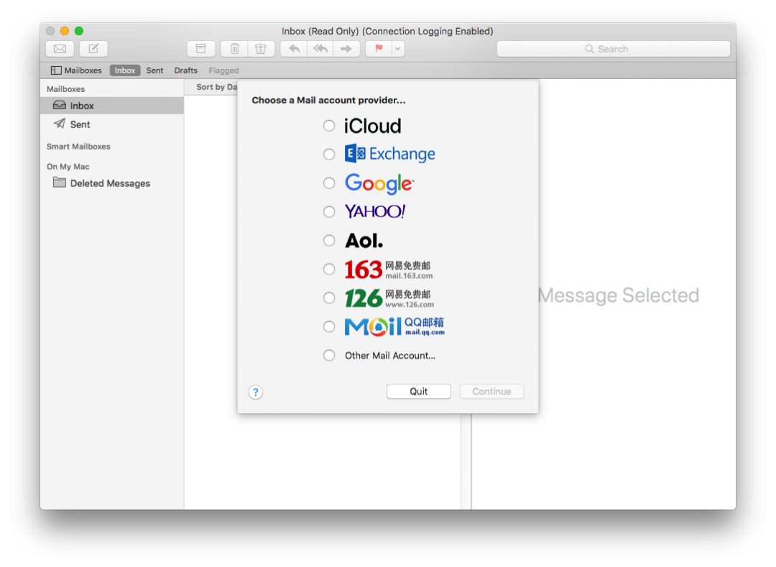Click the Get Mail envelope icon

point(60,49)
